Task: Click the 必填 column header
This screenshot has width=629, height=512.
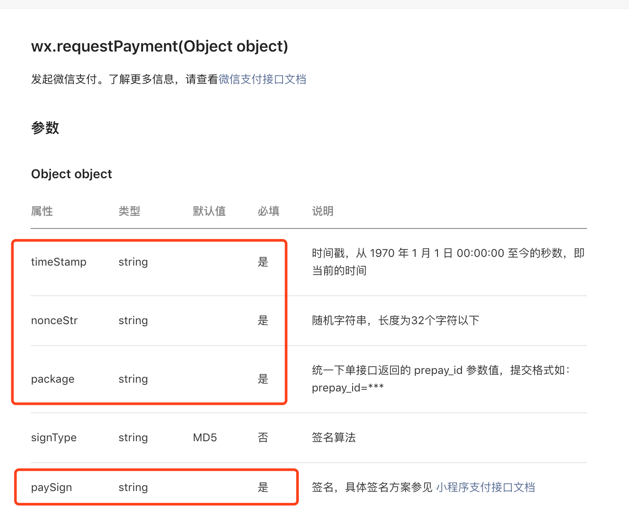Action: click(269, 211)
